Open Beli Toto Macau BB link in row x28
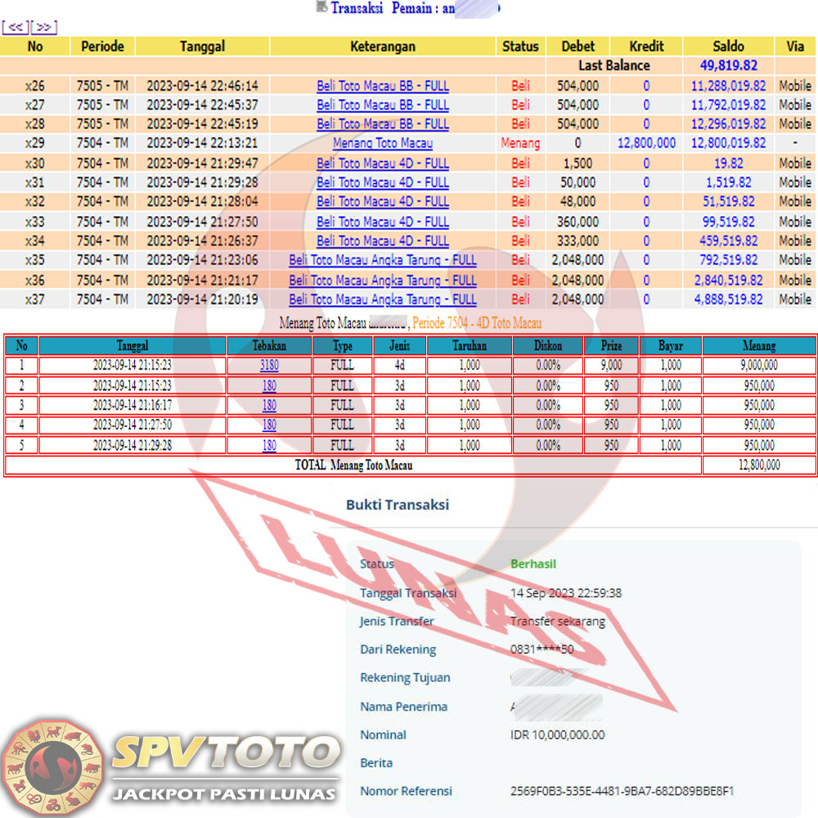Image resolution: width=818 pixels, height=818 pixels. 382,124
